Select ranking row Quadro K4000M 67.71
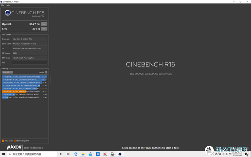The image size is (251, 157). tap(24, 77)
